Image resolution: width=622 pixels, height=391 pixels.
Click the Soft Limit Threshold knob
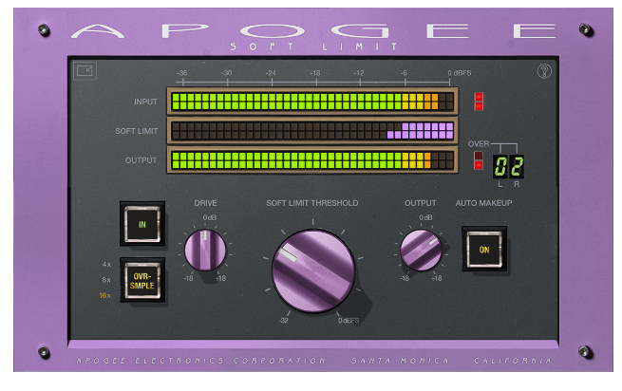[x=313, y=270]
